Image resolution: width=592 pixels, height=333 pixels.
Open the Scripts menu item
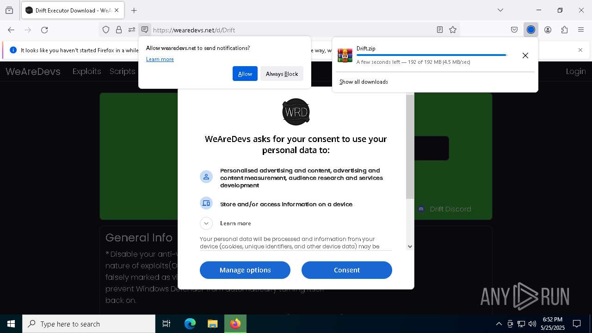click(x=123, y=71)
